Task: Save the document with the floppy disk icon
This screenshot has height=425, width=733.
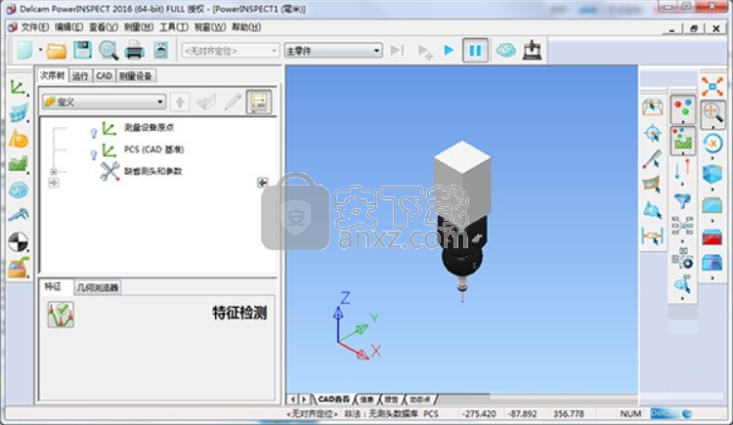Action: 83,50
